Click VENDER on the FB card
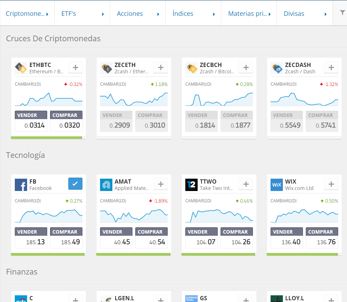Screen dimensions: 347x302 point(31,238)
